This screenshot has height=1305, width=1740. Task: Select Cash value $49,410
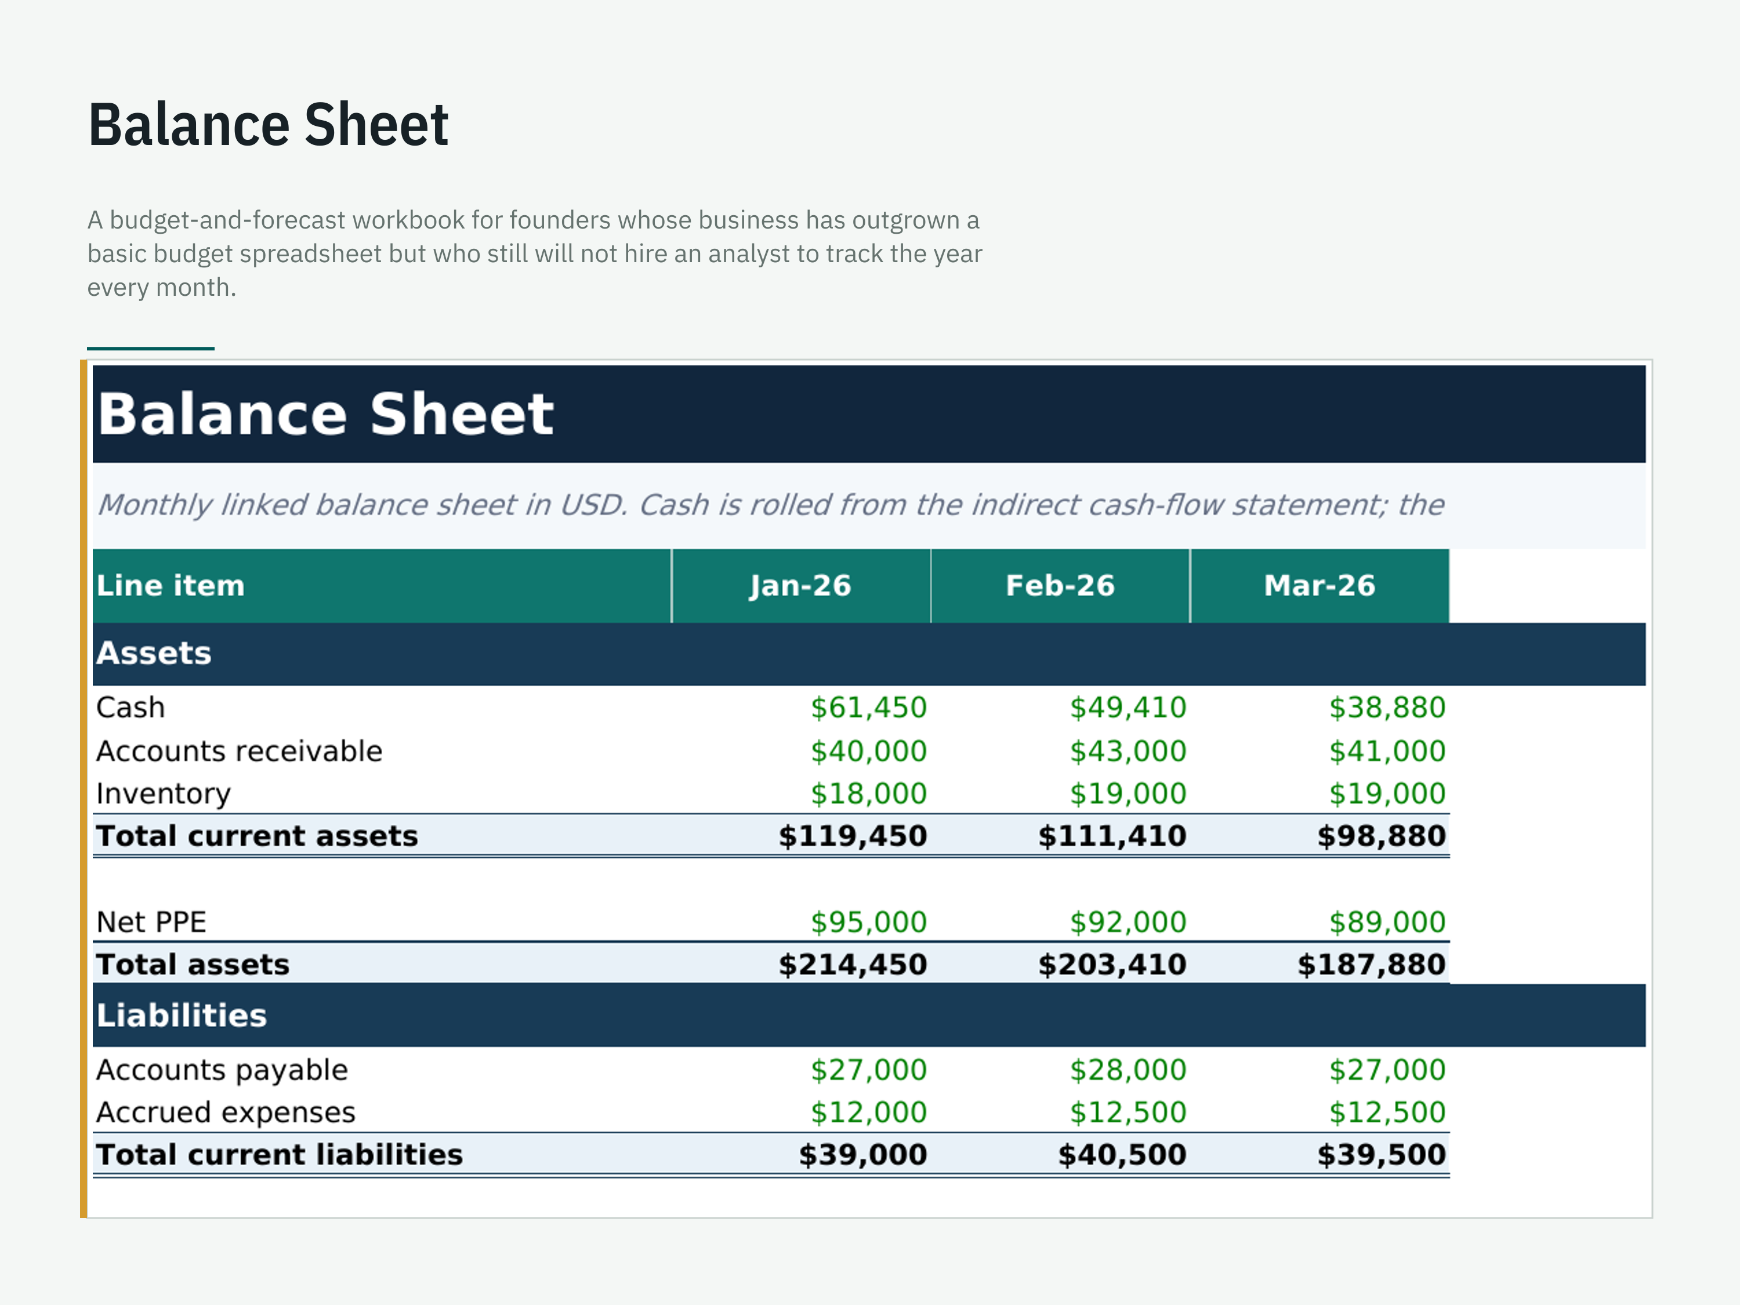[x=1128, y=708]
